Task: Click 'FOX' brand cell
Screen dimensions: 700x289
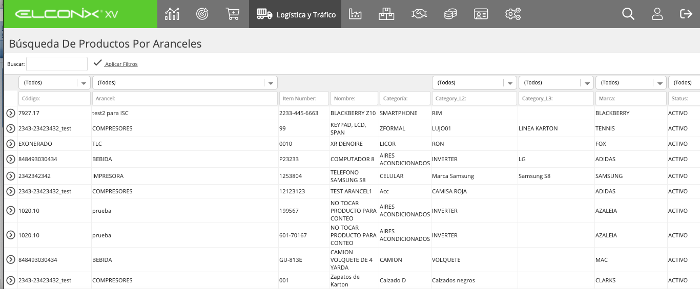Action: point(601,144)
